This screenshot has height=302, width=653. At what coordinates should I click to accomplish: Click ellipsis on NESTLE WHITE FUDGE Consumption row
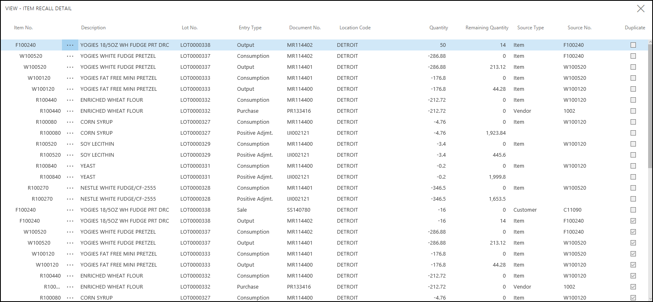pyautogui.click(x=70, y=188)
